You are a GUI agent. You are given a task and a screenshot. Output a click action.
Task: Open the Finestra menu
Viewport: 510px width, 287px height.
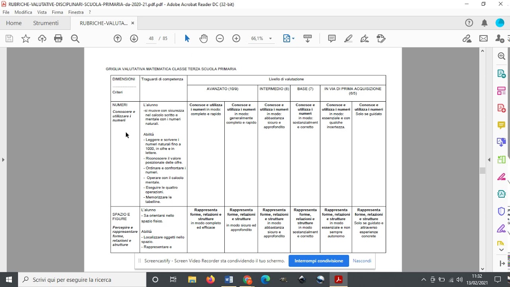click(76, 12)
